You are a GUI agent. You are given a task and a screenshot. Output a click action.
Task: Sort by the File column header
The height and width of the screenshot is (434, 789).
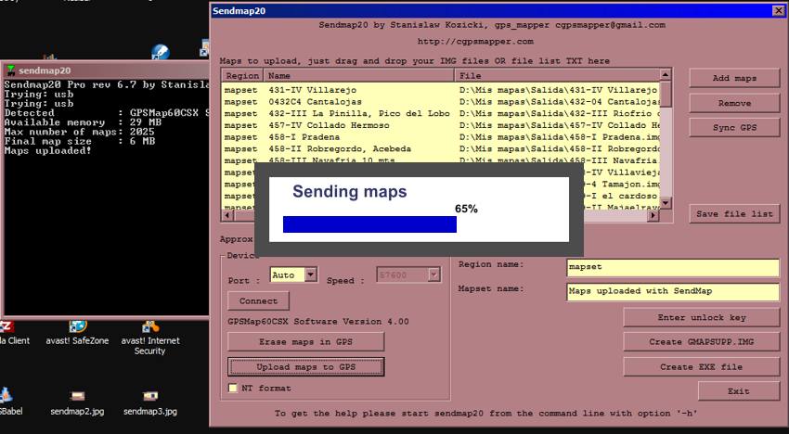pyautogui.click(x=557, y=75)
